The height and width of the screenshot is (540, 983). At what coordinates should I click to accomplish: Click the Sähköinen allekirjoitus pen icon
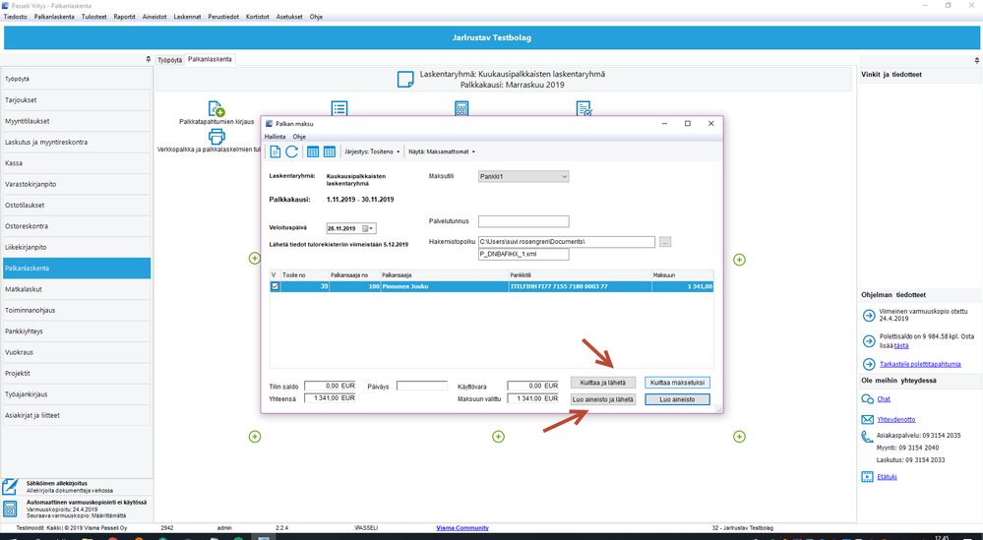10,487
